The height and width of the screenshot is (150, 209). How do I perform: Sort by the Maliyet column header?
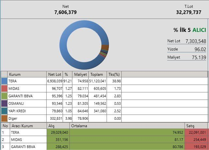point(81,74)
